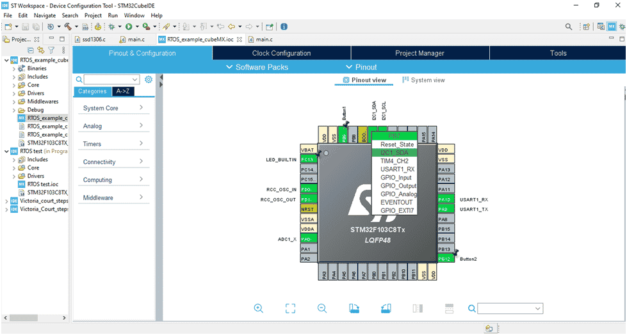Click the yellow build target icon
The height and width of the screenshot is (335, 627).
(x=98, y=27)
